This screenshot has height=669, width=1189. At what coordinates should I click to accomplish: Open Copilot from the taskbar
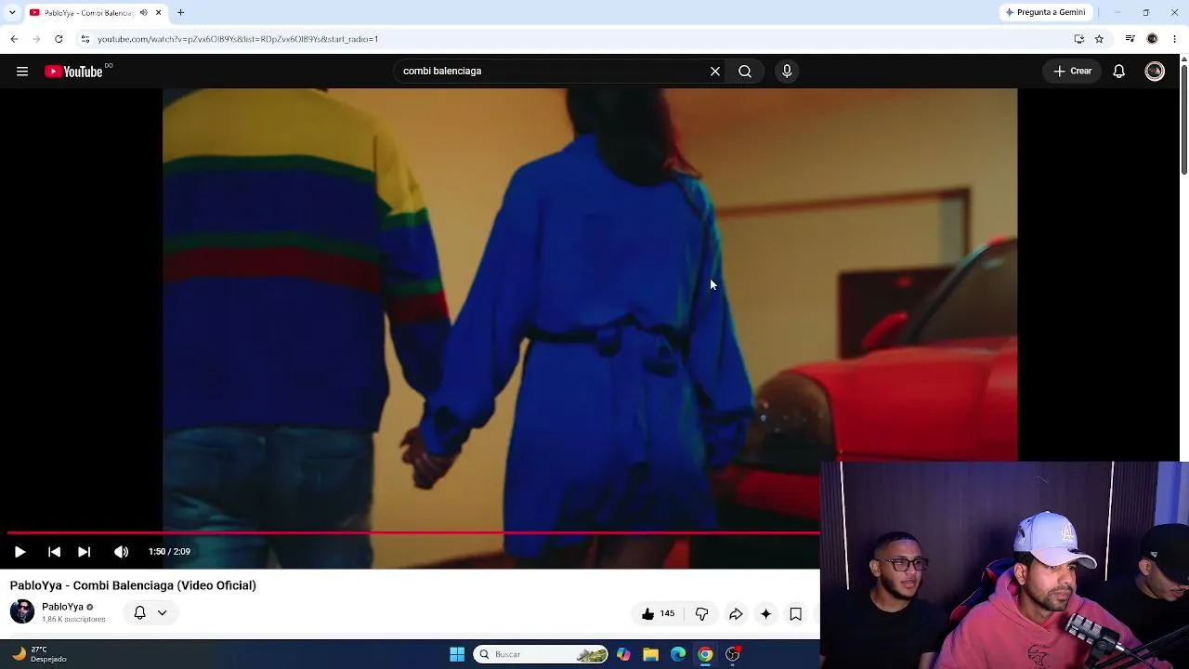pos(623,654)
